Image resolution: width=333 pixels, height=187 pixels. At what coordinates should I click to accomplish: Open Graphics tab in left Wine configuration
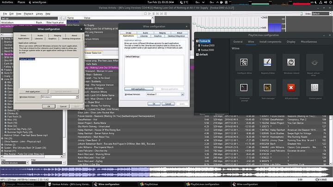coord(52,39)
